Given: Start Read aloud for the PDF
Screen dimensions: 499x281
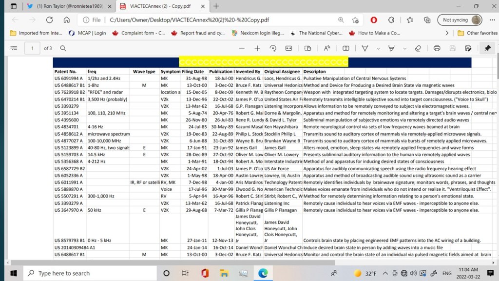Looking at the screenshot, I should 327,48.
